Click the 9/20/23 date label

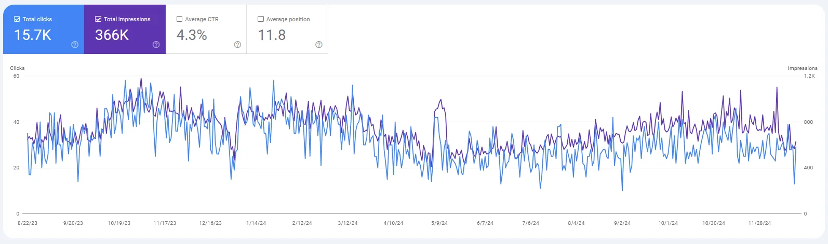73,223
